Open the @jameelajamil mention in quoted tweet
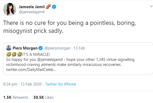The width and height of the screenshot is (153, 103). click(50, 60)
